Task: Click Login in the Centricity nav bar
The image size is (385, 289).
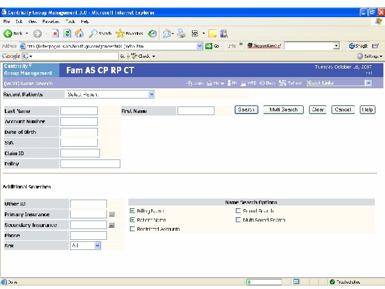Action: coord(195,83)
